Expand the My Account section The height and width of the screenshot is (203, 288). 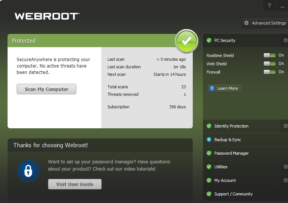(x=242, y=180)
